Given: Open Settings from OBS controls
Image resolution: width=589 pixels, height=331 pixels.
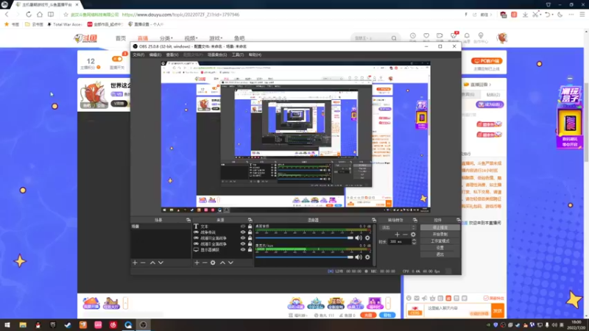Looking at the screenshot, I should coord(440,248).
